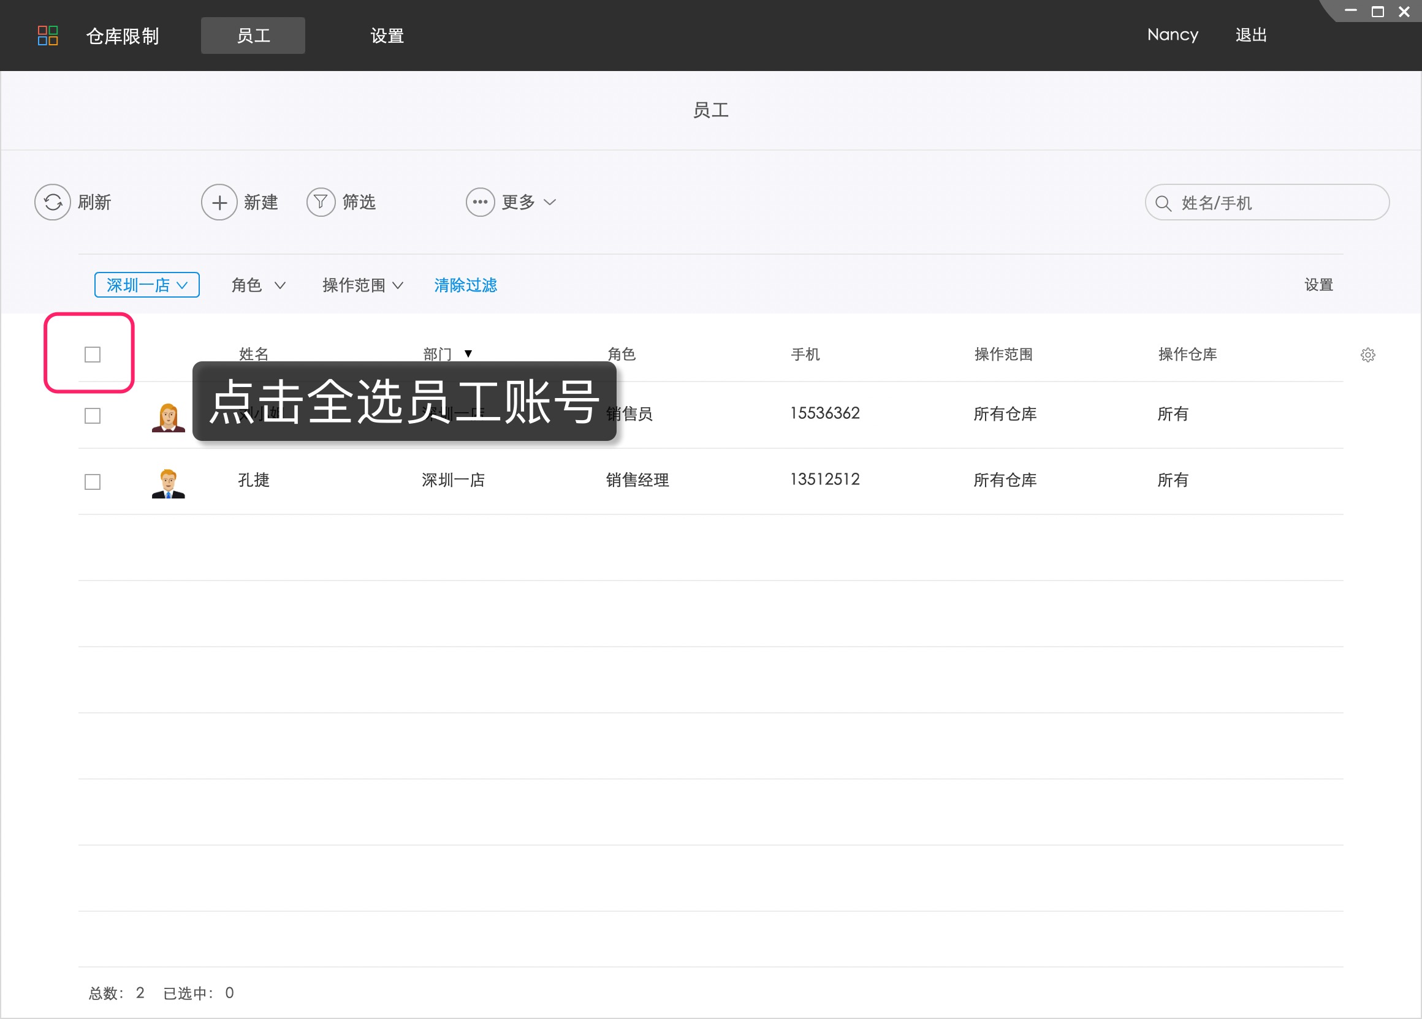The width and height of the screenshot is (1422, 1019).
Task: Expand the 角色 role filter dropdown
Action: pyautogui.click(x=257, y=285)
